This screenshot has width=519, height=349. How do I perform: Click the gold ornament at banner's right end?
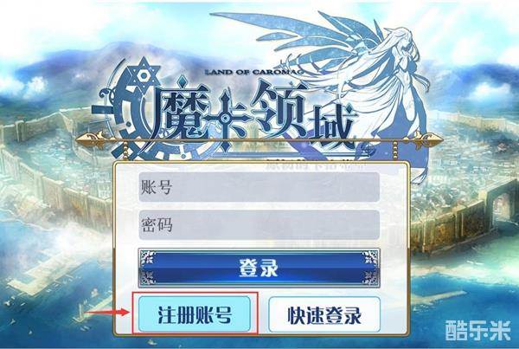tap(427, 139)
